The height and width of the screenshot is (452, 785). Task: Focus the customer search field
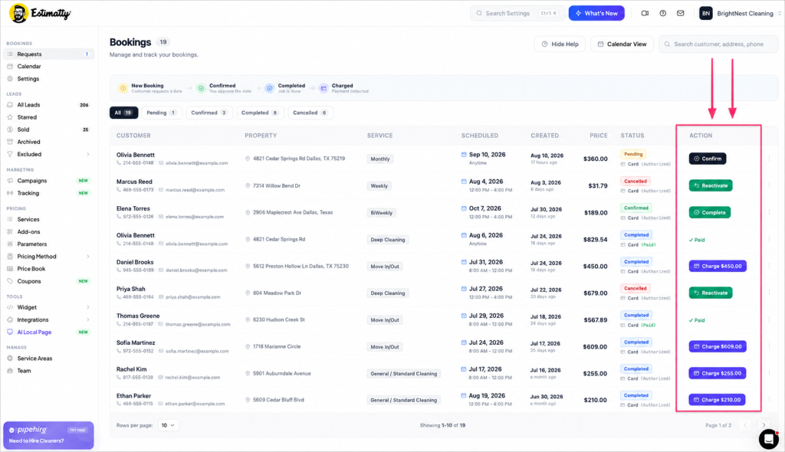718,44
